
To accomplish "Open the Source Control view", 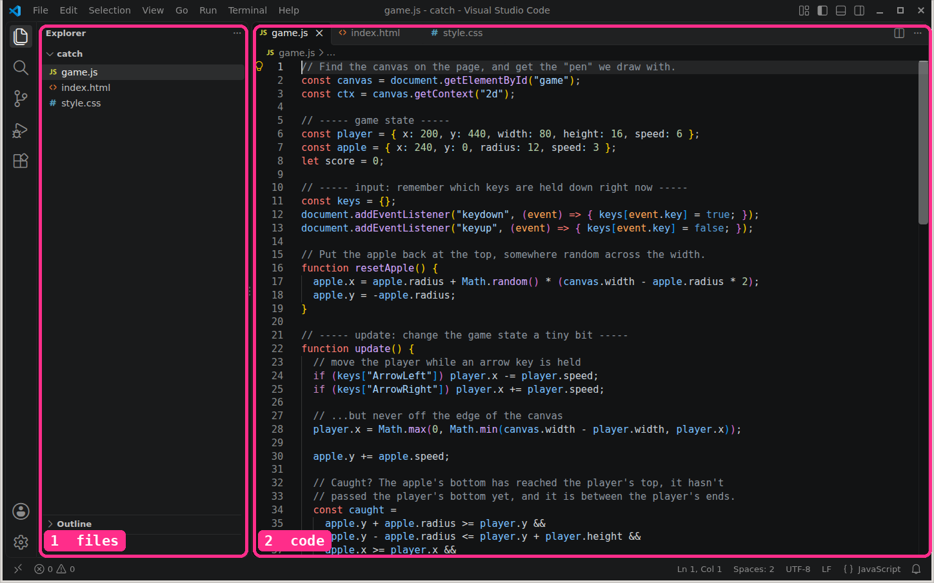I will click(x=21, y=99).
